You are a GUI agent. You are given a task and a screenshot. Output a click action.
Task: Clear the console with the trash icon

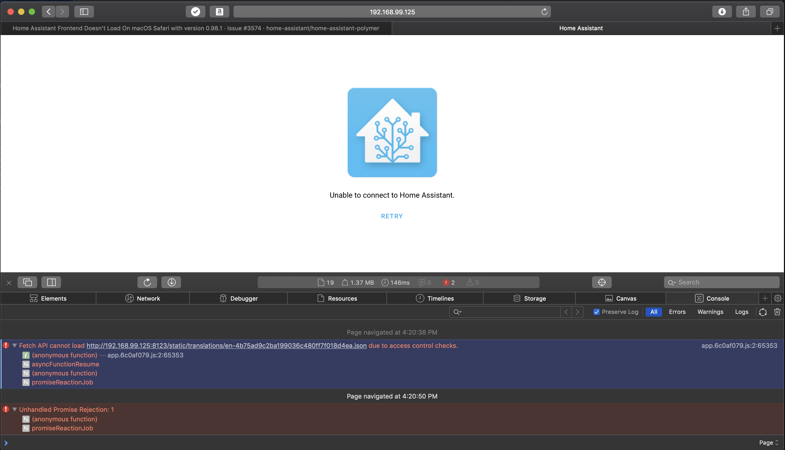[778, 312]
